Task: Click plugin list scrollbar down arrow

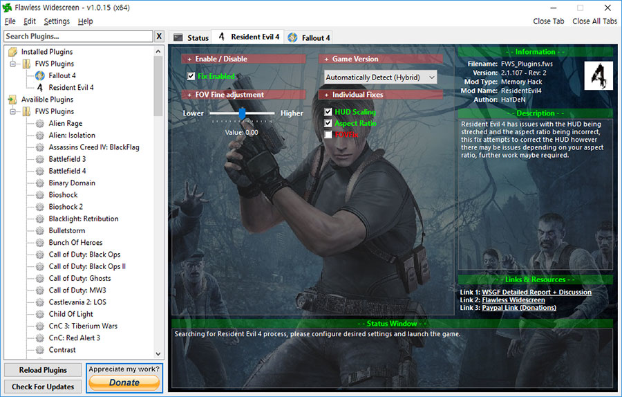Action: [x=158, y=353]
